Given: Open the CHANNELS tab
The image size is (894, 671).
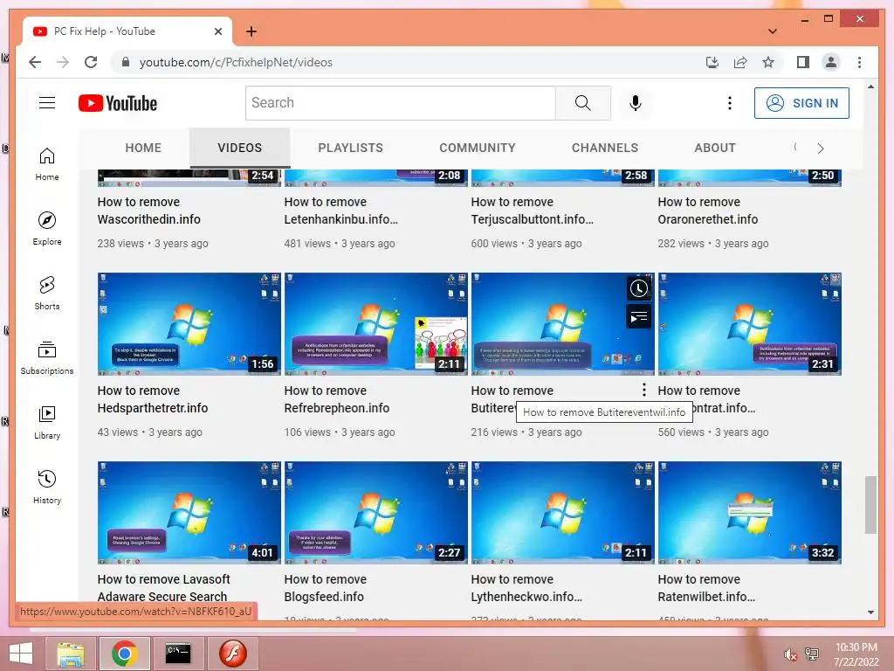Looking at the screenshot, I should (604, 148).
